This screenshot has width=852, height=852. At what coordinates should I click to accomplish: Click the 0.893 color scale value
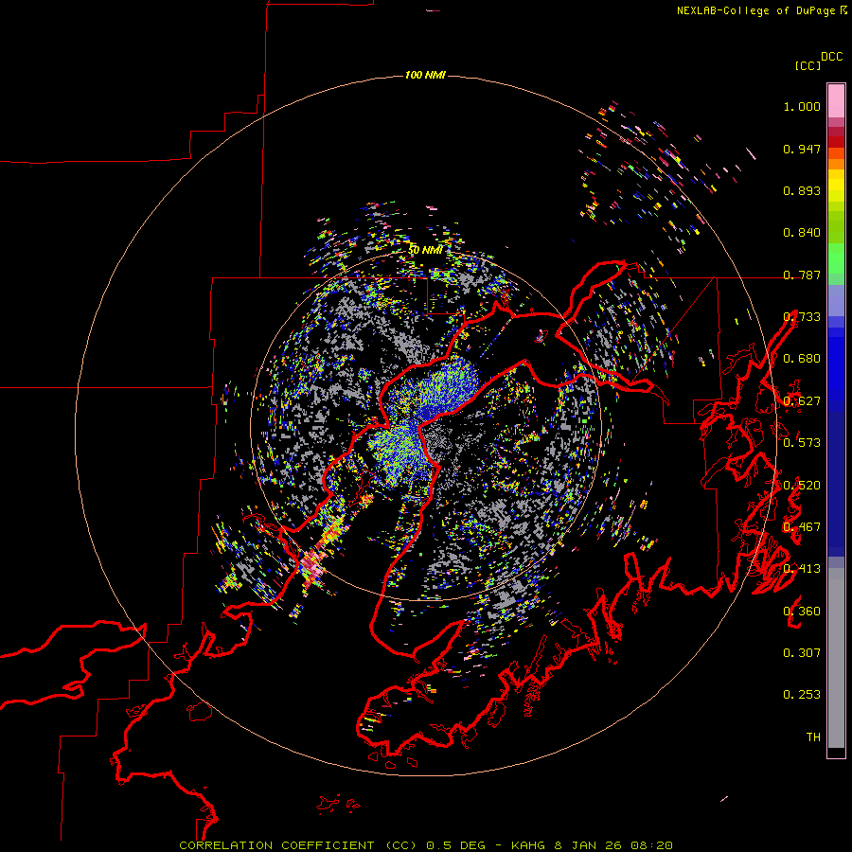[x=802, y=190]
